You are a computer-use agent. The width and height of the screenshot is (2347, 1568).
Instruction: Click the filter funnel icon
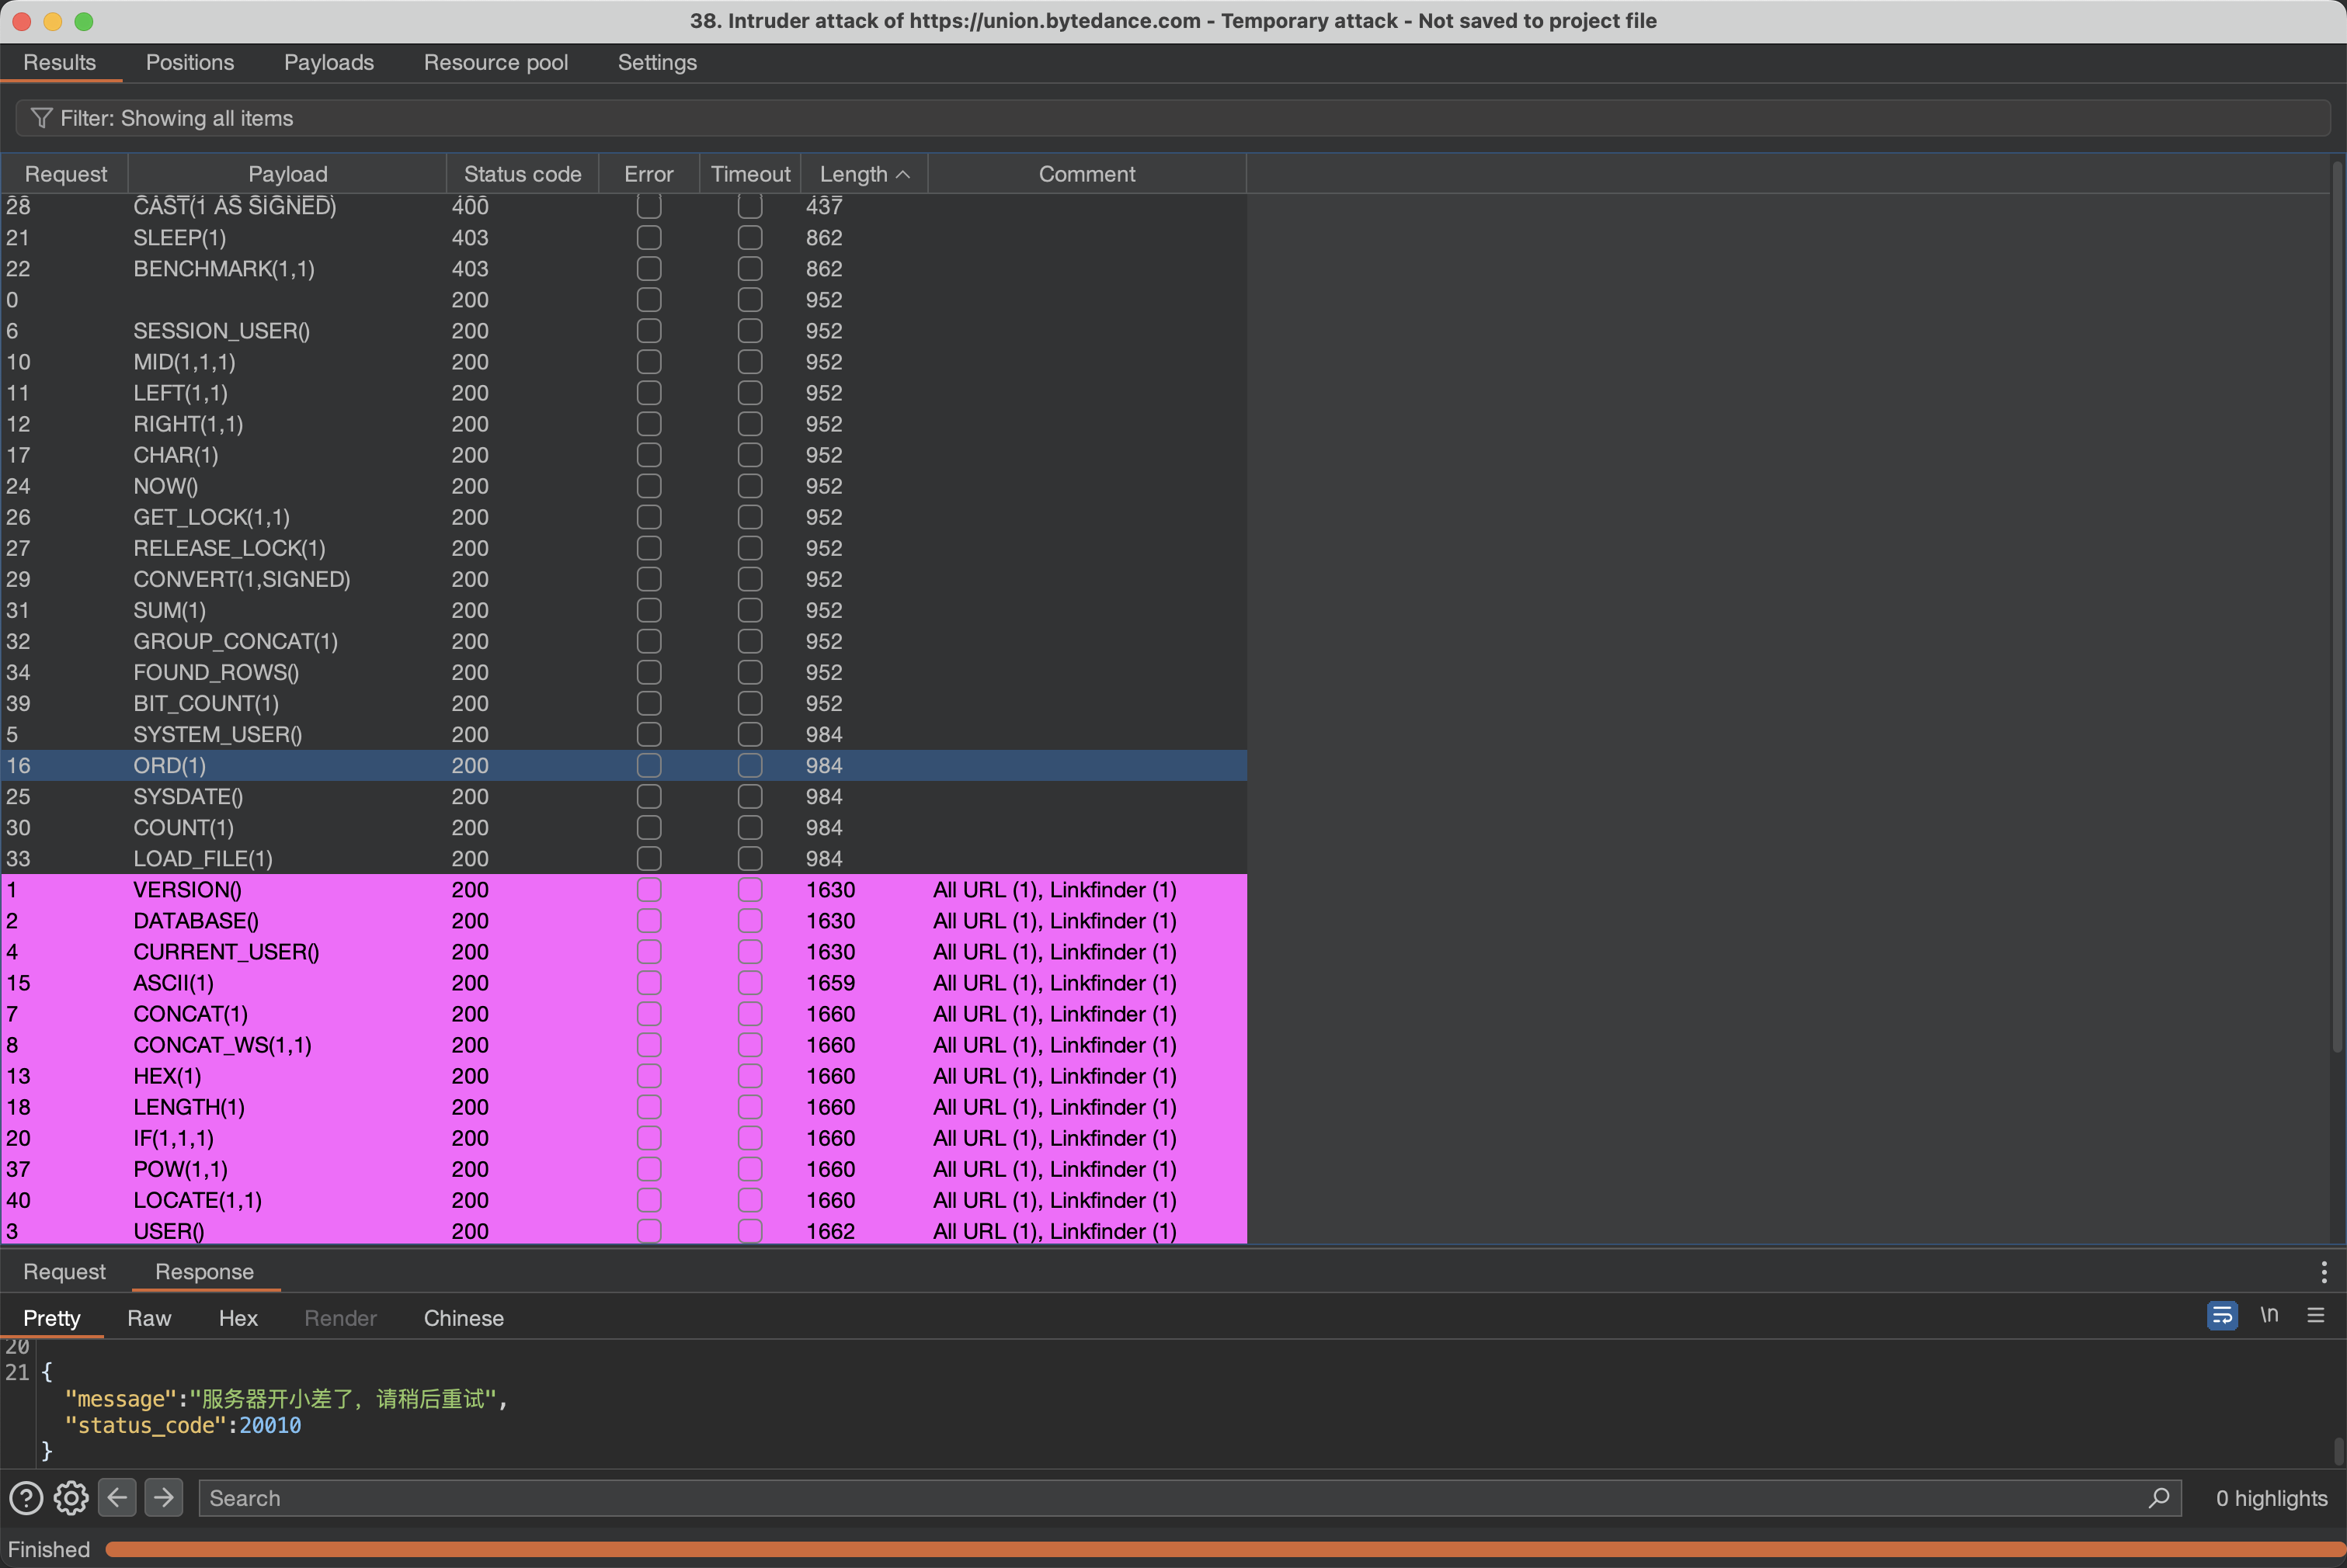point(41,118)
